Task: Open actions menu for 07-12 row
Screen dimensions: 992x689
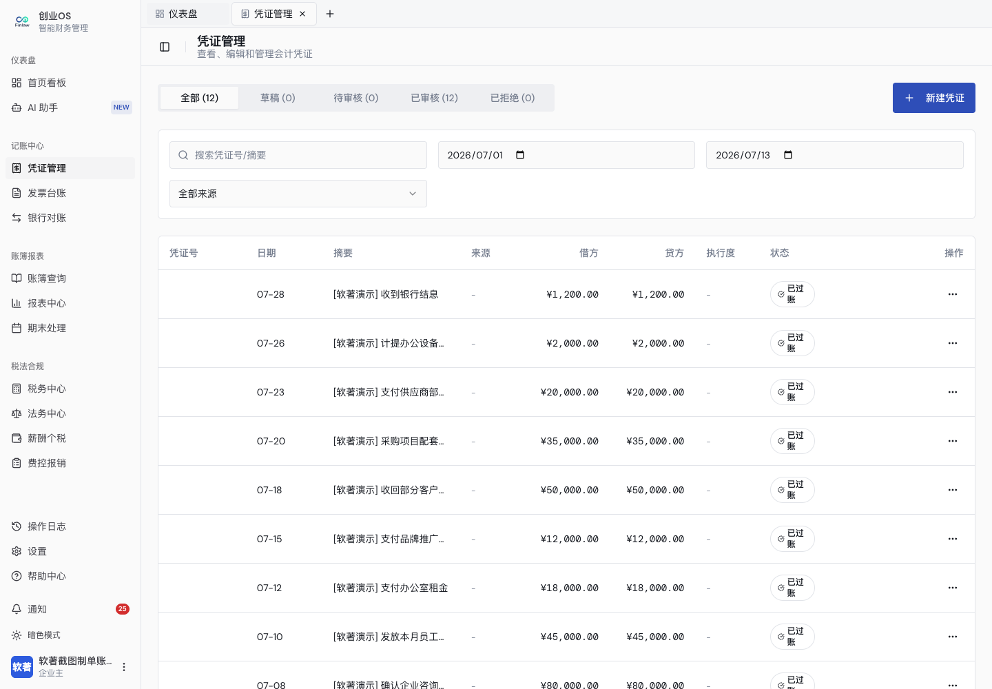Action: coord(953,588)
